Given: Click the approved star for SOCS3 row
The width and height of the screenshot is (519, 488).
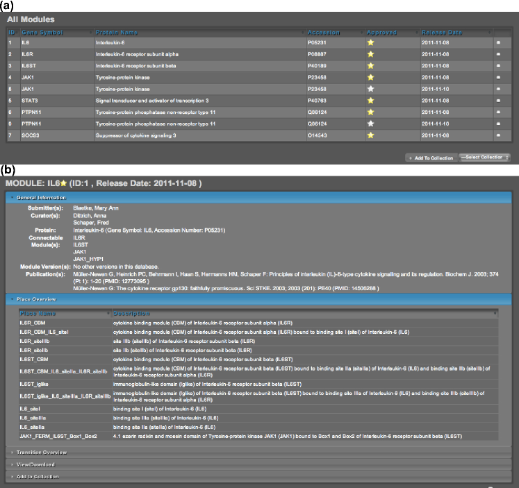Looking at the screenshot, I should pos(371,134).
